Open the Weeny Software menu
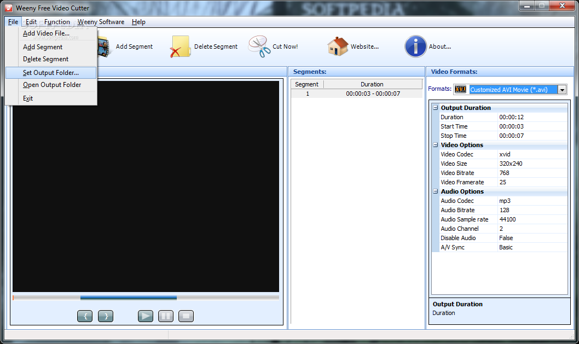 point(101,22)
